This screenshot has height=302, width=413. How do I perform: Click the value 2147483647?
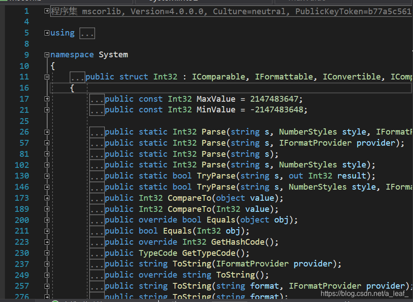tap(274, 99)
